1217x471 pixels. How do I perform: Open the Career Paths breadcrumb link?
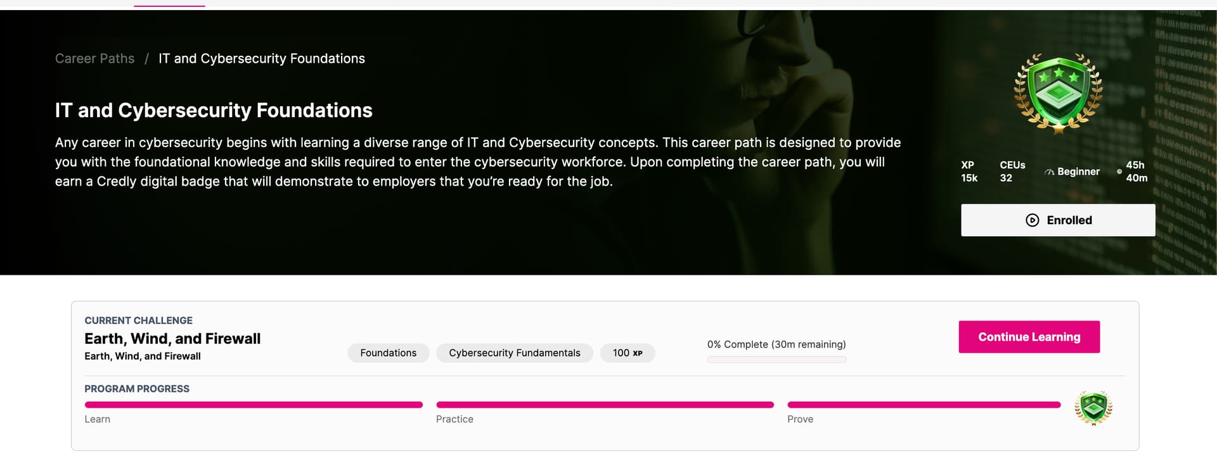[94, 59]
